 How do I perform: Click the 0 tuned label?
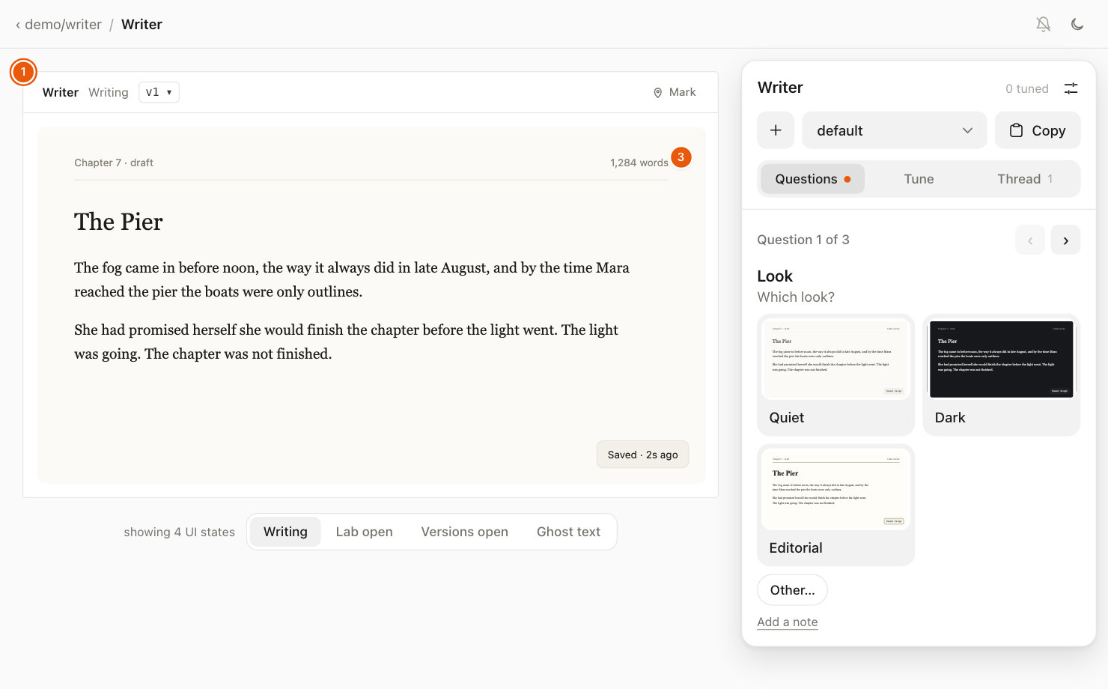click(x=1027, y=88)
